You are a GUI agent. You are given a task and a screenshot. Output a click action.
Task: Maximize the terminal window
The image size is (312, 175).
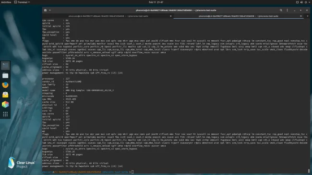coord(300,10)
